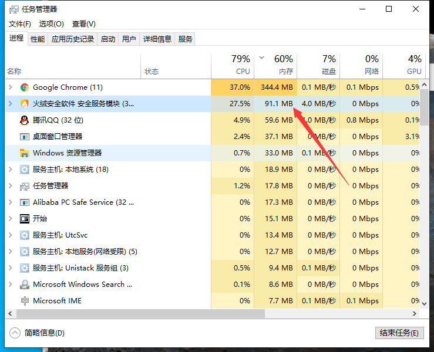
Task: Click Chrome's 344.4 MB memory cell
Action: (x=275, y=87)
